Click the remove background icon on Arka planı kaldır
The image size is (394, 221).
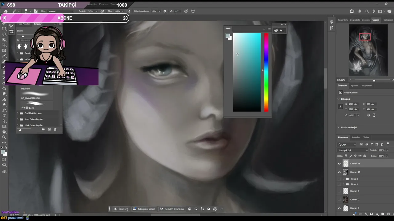tap(135, 209)
